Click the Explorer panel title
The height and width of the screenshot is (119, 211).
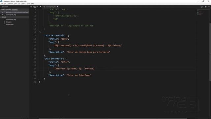5,7
